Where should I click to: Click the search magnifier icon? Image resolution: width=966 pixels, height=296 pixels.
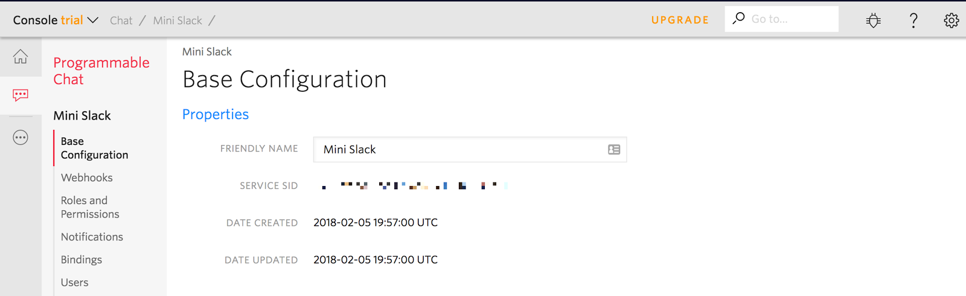[738, 19]
